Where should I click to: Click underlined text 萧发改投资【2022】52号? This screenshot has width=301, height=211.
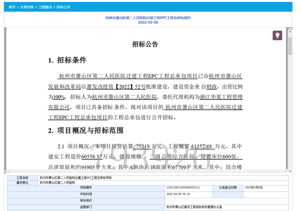(116, 87)
